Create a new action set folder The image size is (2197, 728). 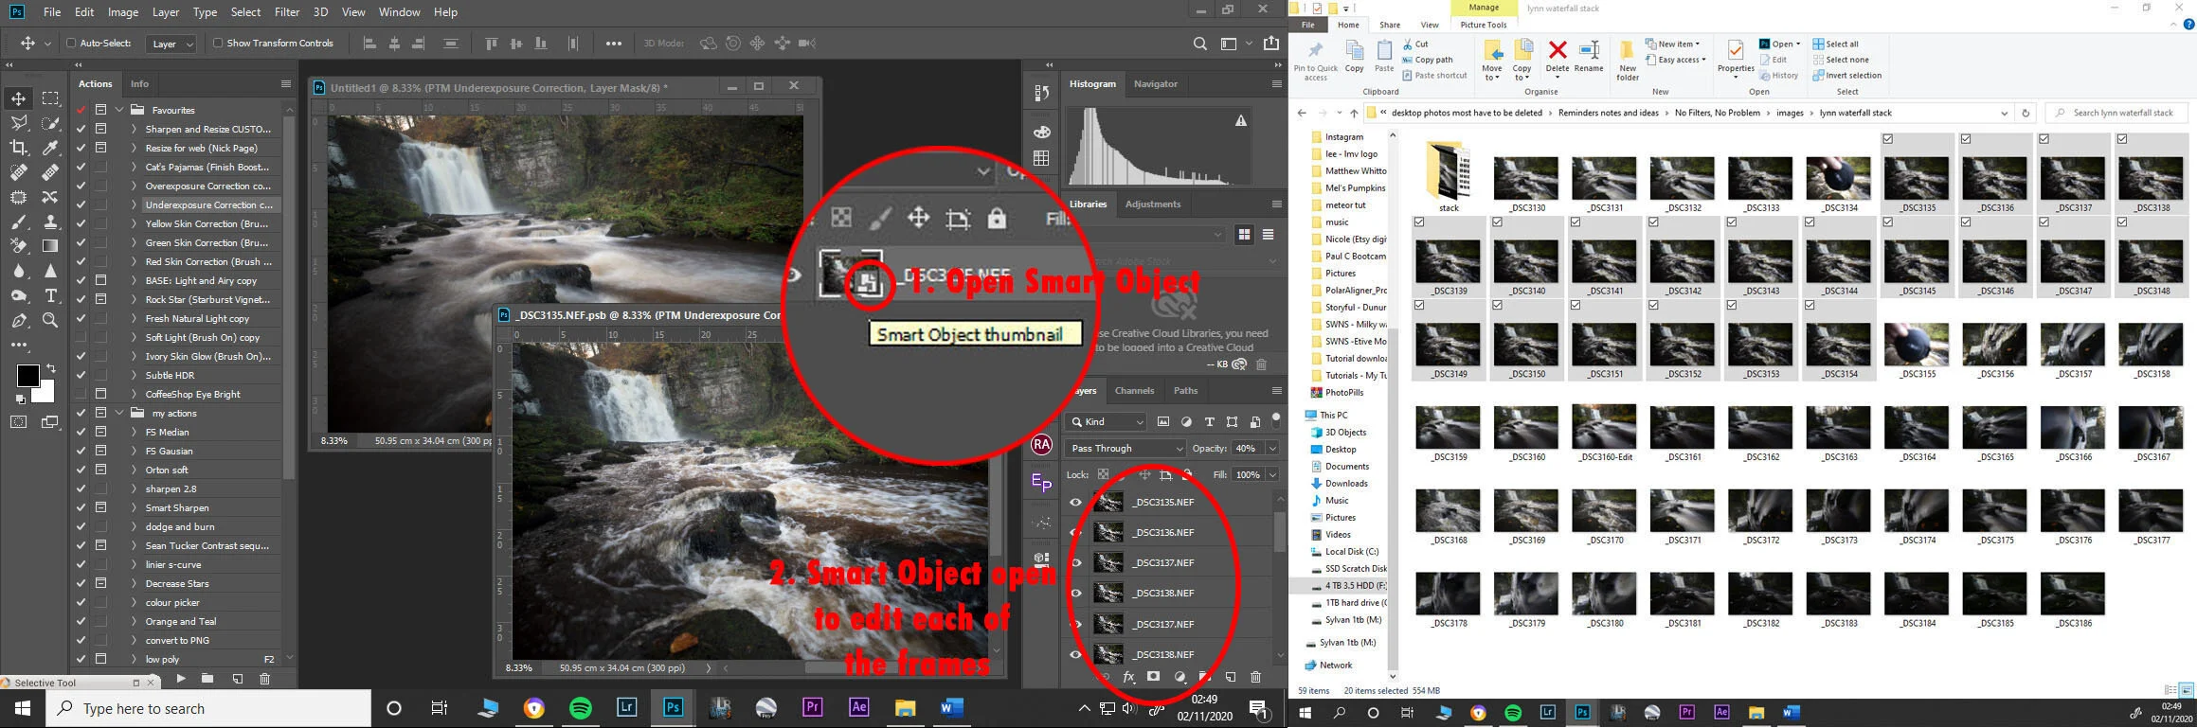(207, 678)
